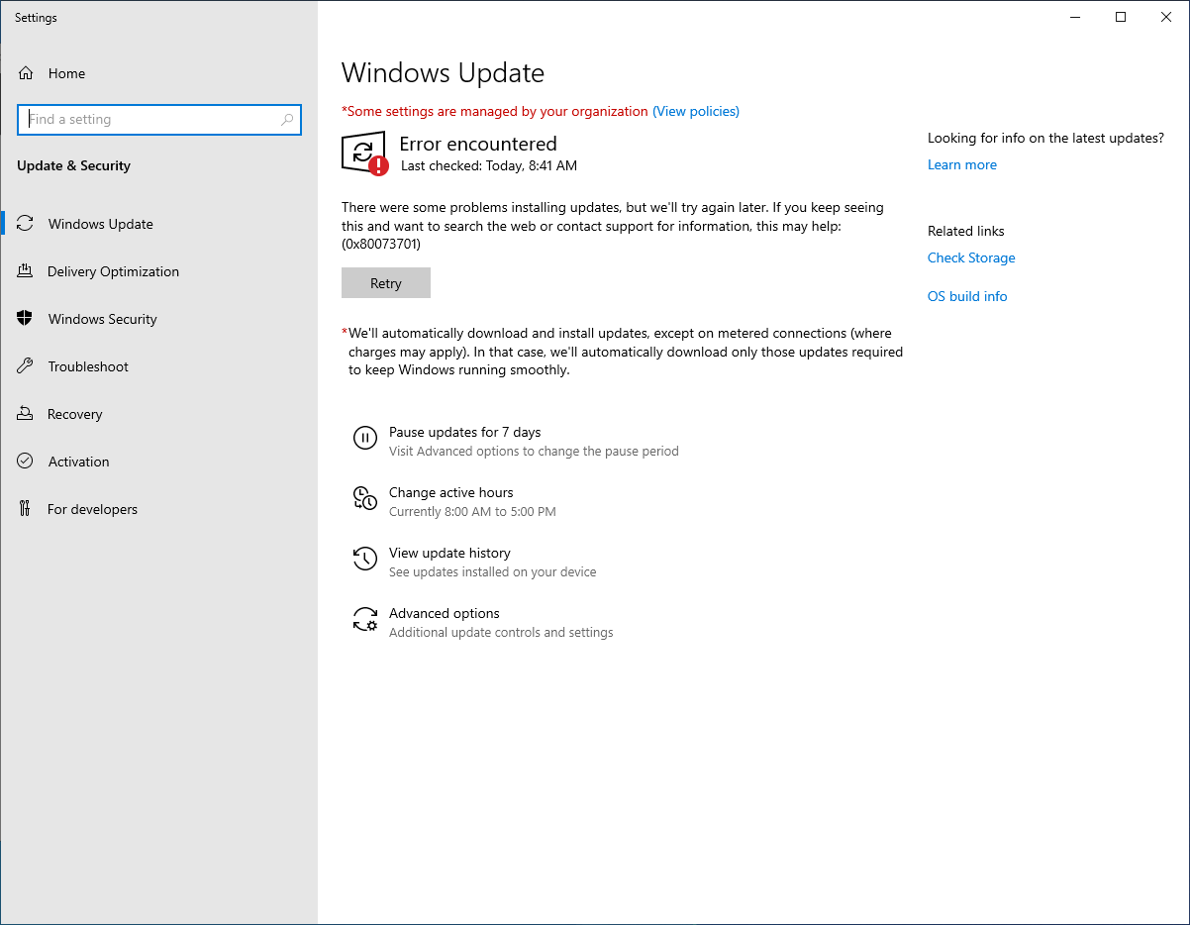Click the managed by your organization notice
The image size is (1190, 925).
495,111
